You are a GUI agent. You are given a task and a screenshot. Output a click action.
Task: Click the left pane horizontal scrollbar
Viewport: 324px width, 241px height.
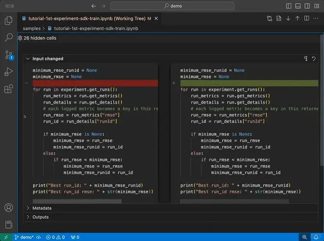[77, 201]
